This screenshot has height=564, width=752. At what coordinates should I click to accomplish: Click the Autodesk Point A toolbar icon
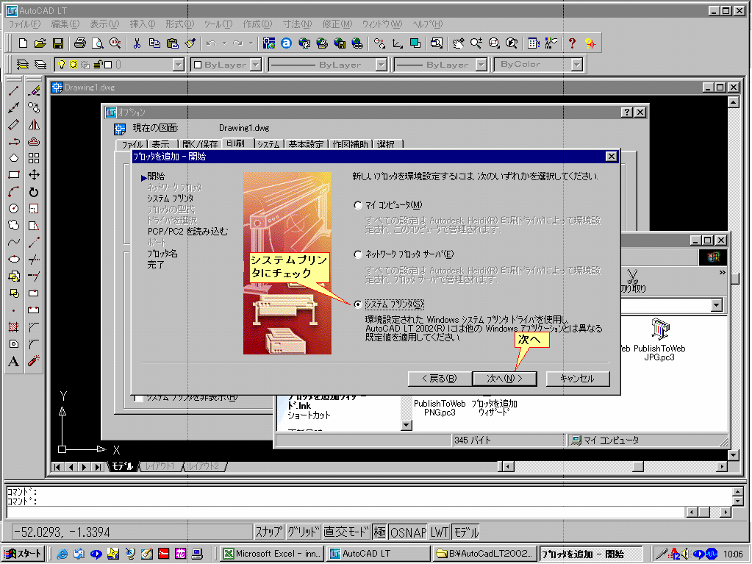tap(286, 43)
